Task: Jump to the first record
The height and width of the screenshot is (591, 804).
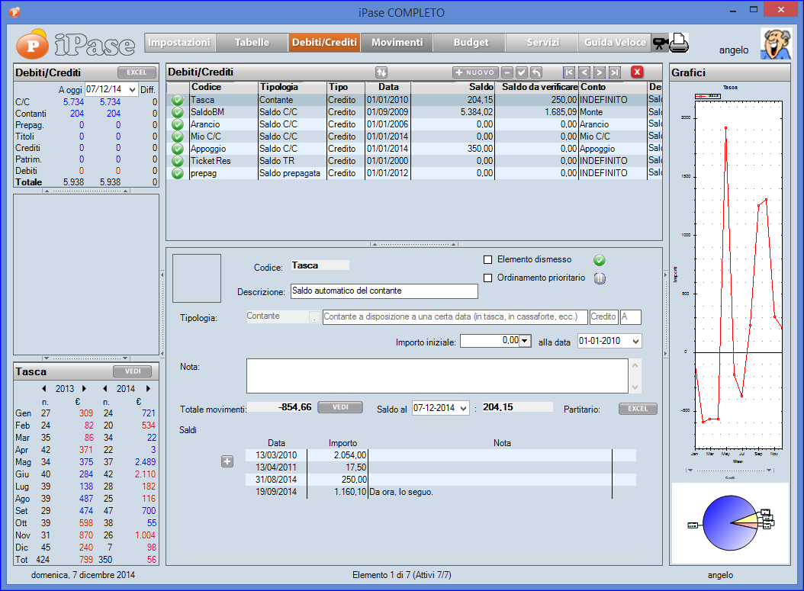Action: pyautogui.click(x=569, y=72)
